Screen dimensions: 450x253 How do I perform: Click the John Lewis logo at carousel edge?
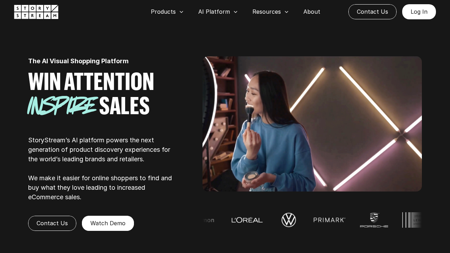click(x=412, y=220)
